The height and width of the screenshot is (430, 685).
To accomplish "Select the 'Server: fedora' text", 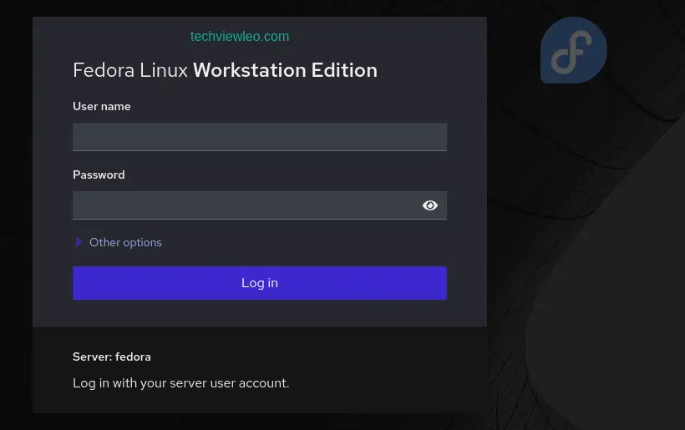I will (112, 357).
